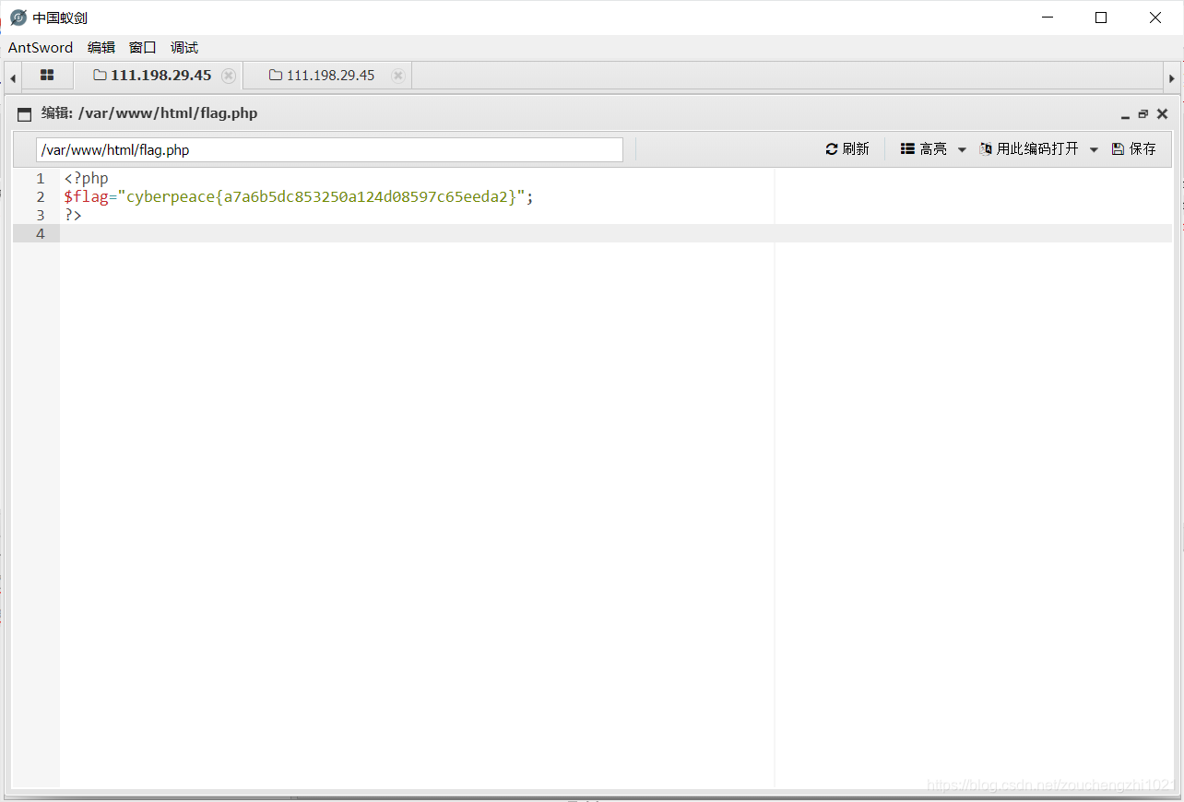
Task: Open the 窗口 menu
Action: [143, 48]
